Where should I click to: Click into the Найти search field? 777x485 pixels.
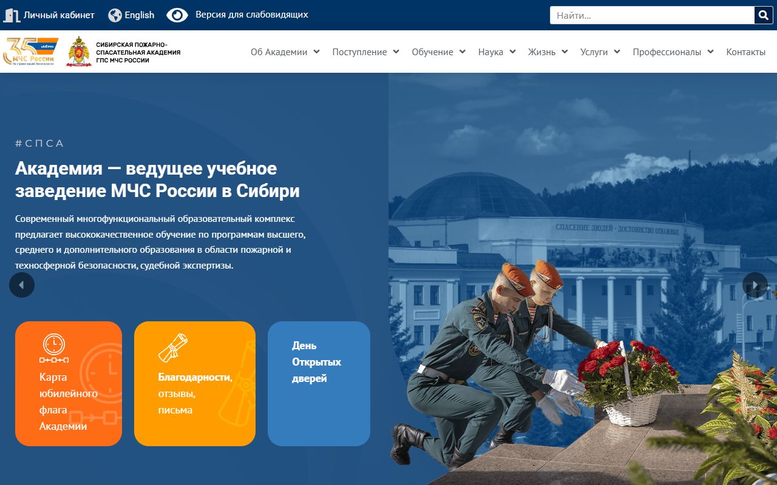click(x=652, y=15)
